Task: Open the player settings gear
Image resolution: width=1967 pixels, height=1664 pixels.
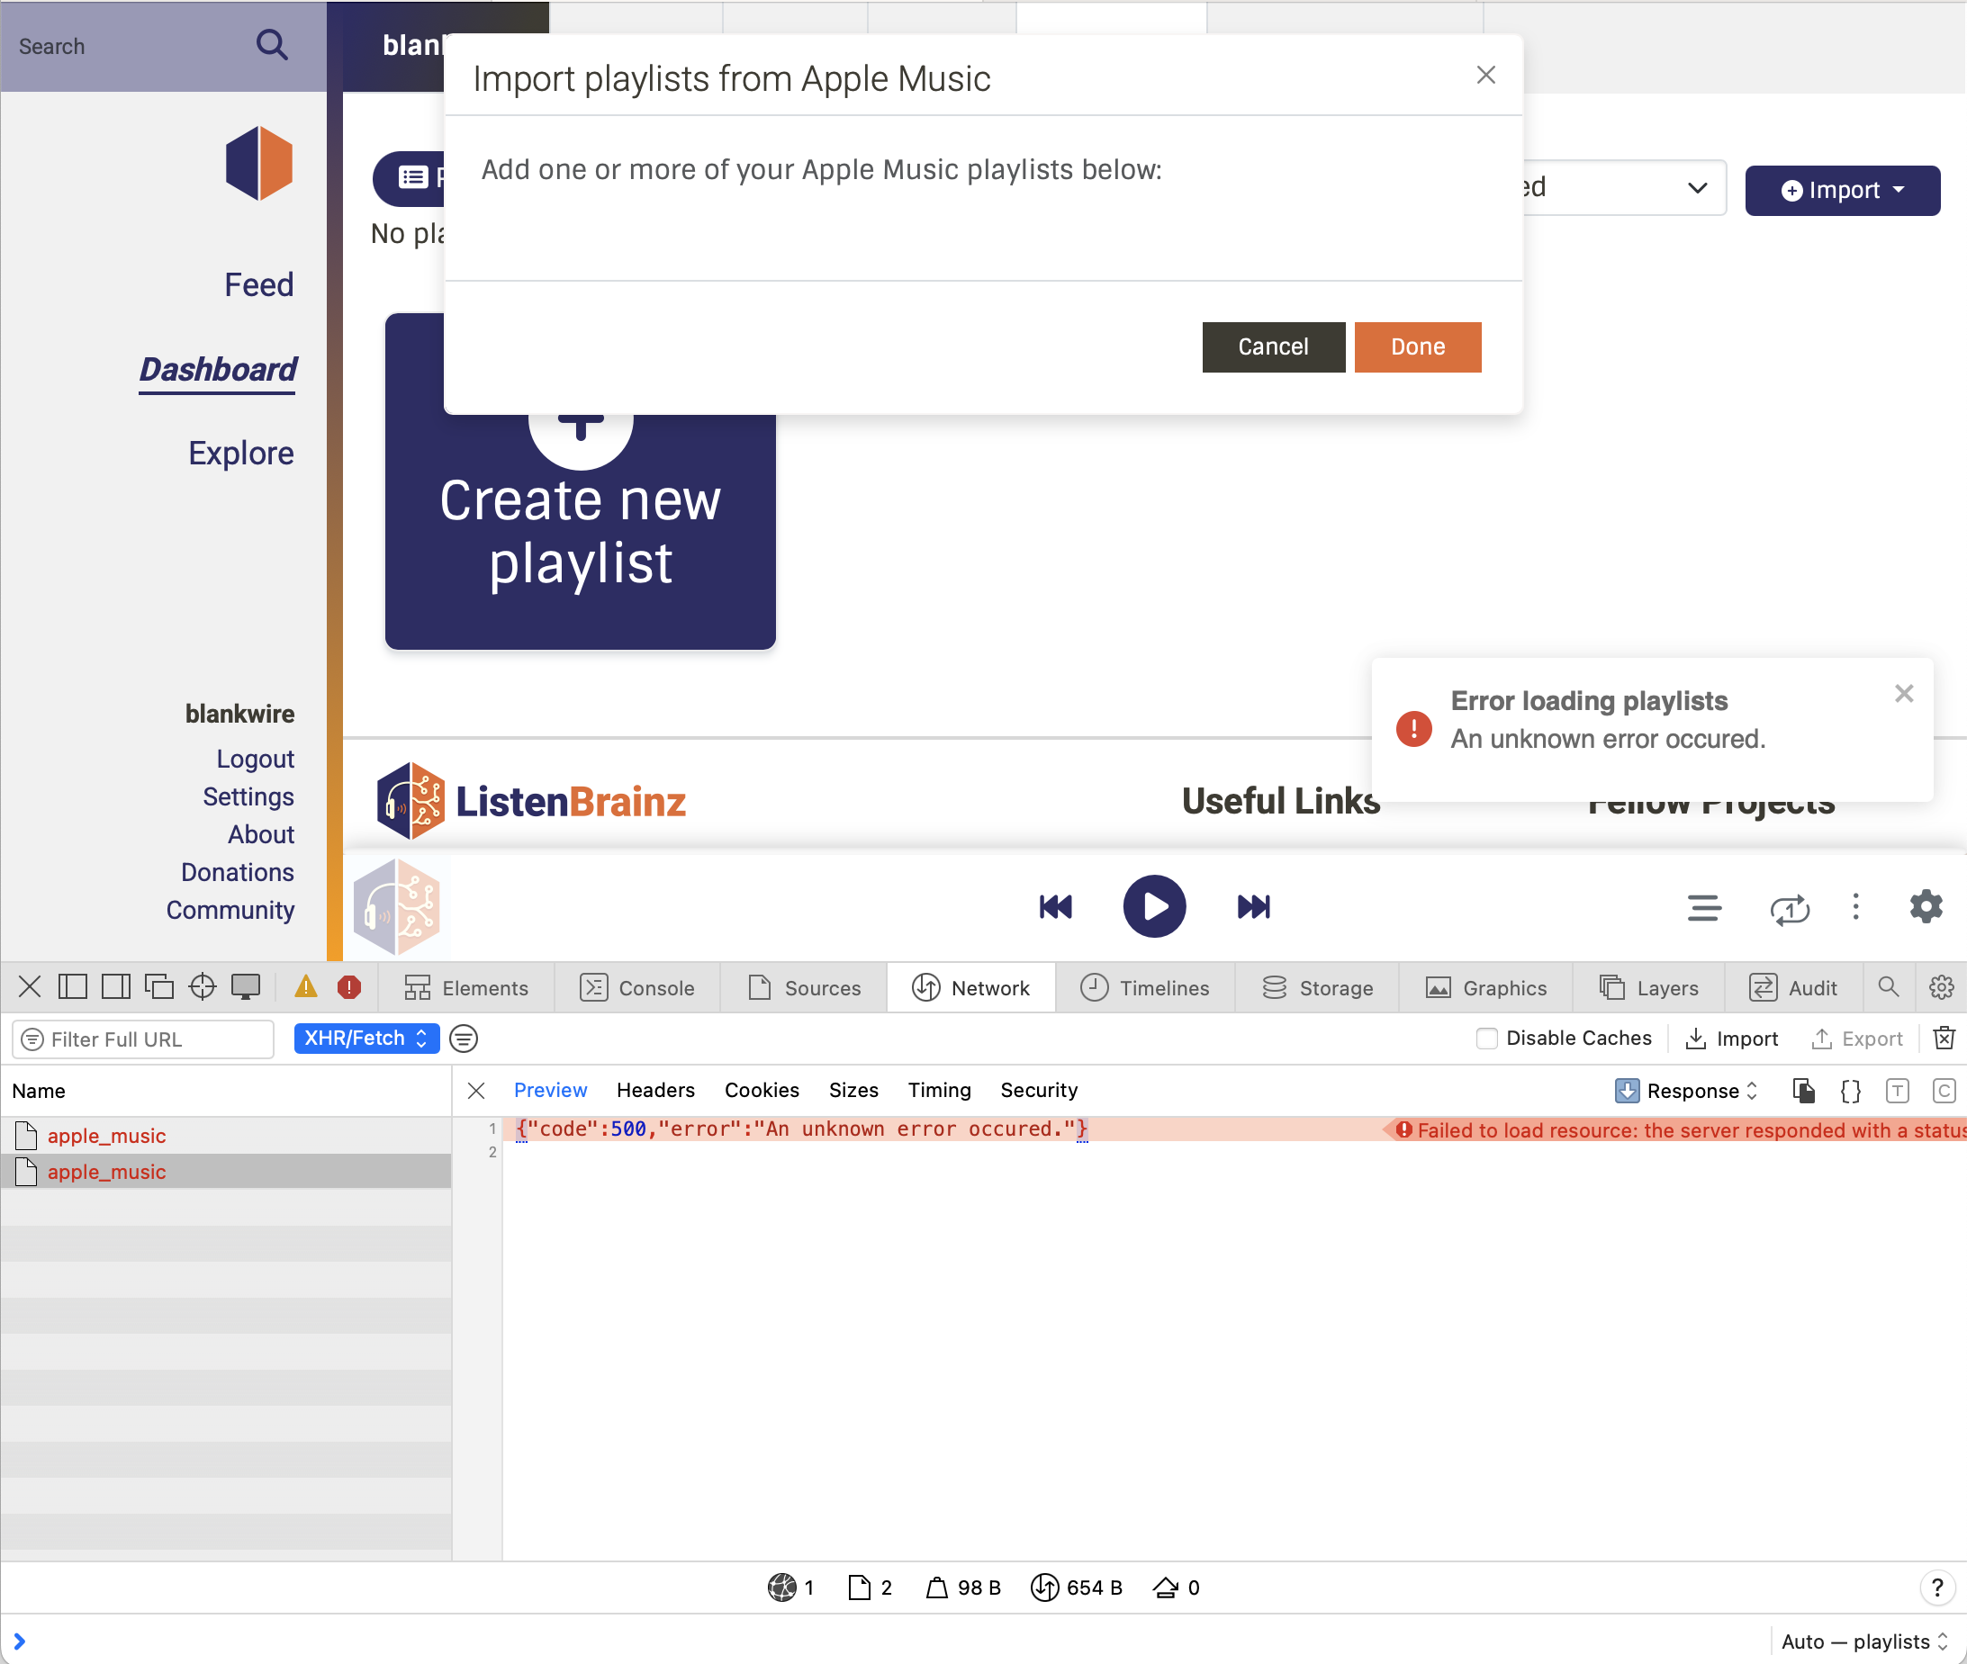Action: [1926, 906]
